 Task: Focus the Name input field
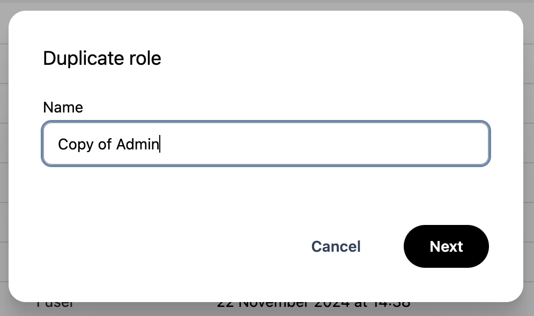322,144
